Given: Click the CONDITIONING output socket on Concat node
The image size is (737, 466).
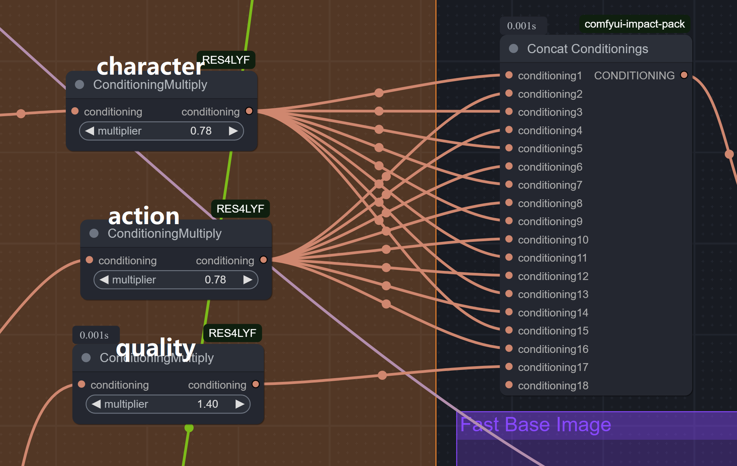Looking at the screenshot, I should [684, 75].
